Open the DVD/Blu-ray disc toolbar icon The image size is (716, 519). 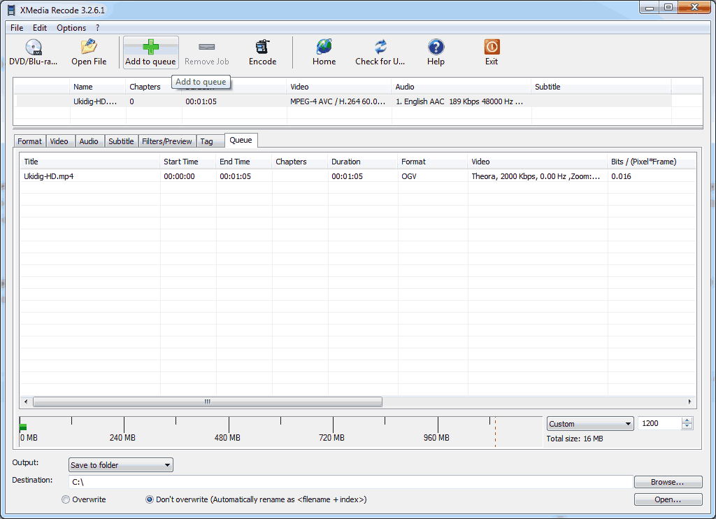[34, 47]
